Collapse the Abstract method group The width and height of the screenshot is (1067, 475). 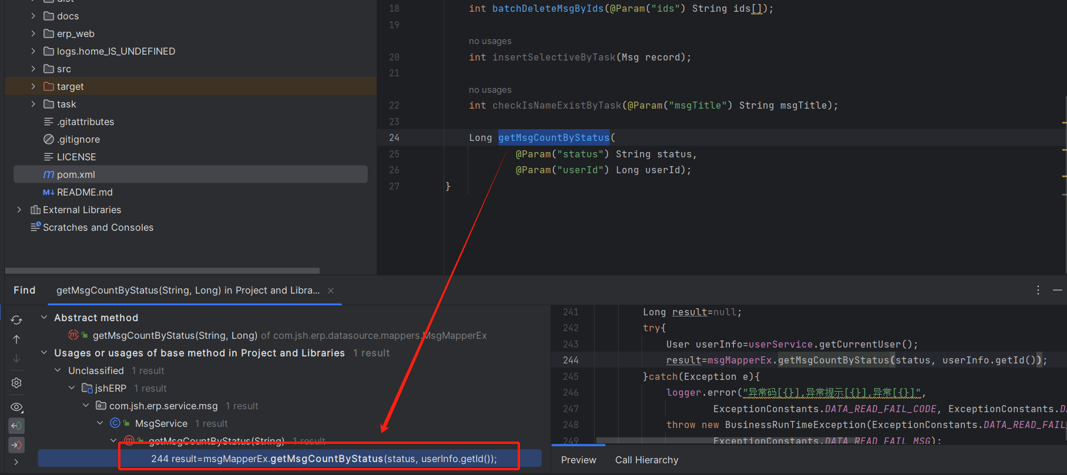(44, 318)
